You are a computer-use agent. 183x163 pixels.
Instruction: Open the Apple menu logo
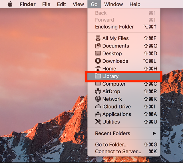[x=10, y=4]
